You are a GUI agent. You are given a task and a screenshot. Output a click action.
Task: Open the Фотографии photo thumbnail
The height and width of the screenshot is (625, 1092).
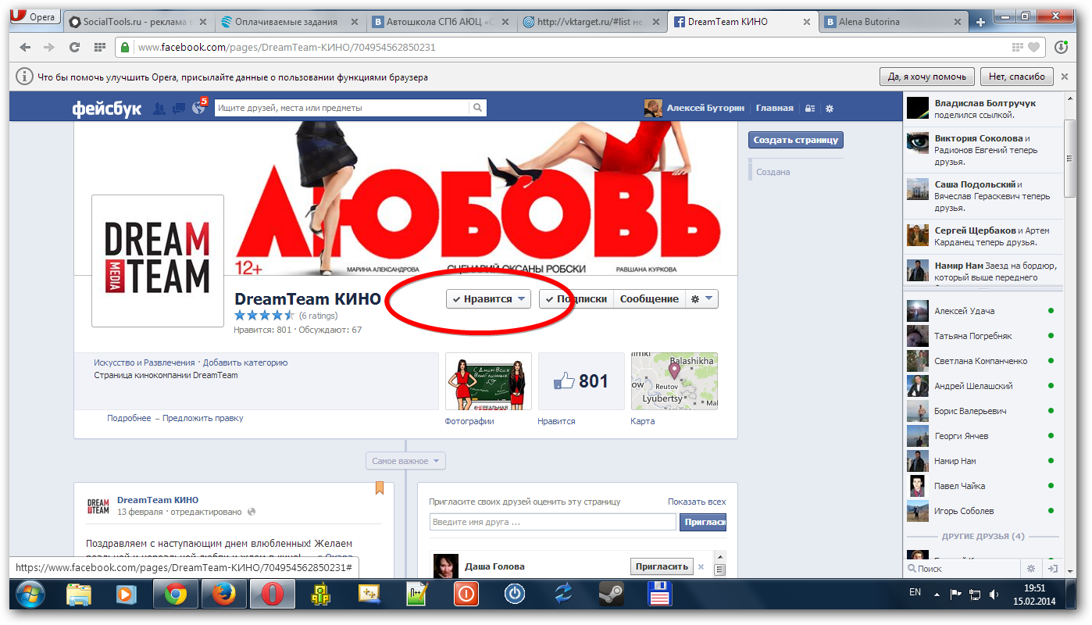[x=488, y=381]
